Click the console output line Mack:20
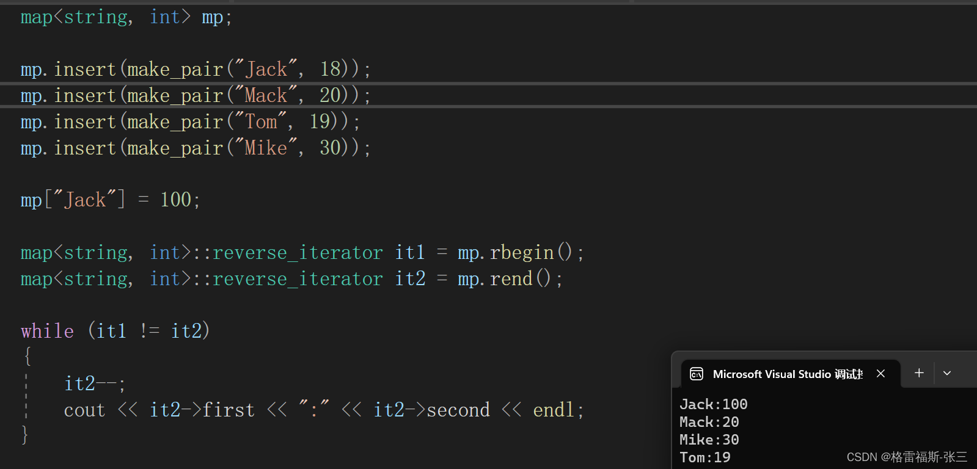The height and width of the screenshot is (469, 977). point(709,422)
